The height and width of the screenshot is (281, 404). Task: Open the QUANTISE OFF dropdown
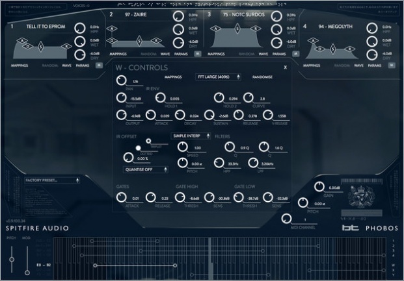[146, 169]
